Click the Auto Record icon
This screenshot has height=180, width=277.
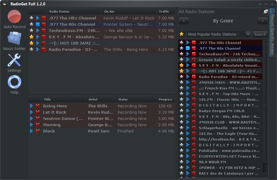click(x=14, y=17)
